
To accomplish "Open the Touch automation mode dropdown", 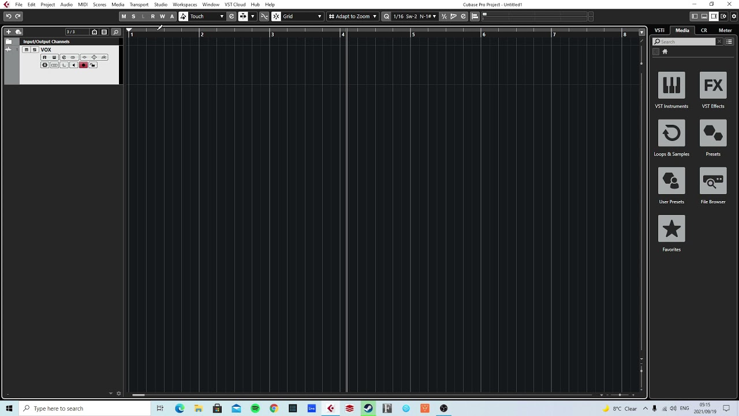I will coord(207,16).
